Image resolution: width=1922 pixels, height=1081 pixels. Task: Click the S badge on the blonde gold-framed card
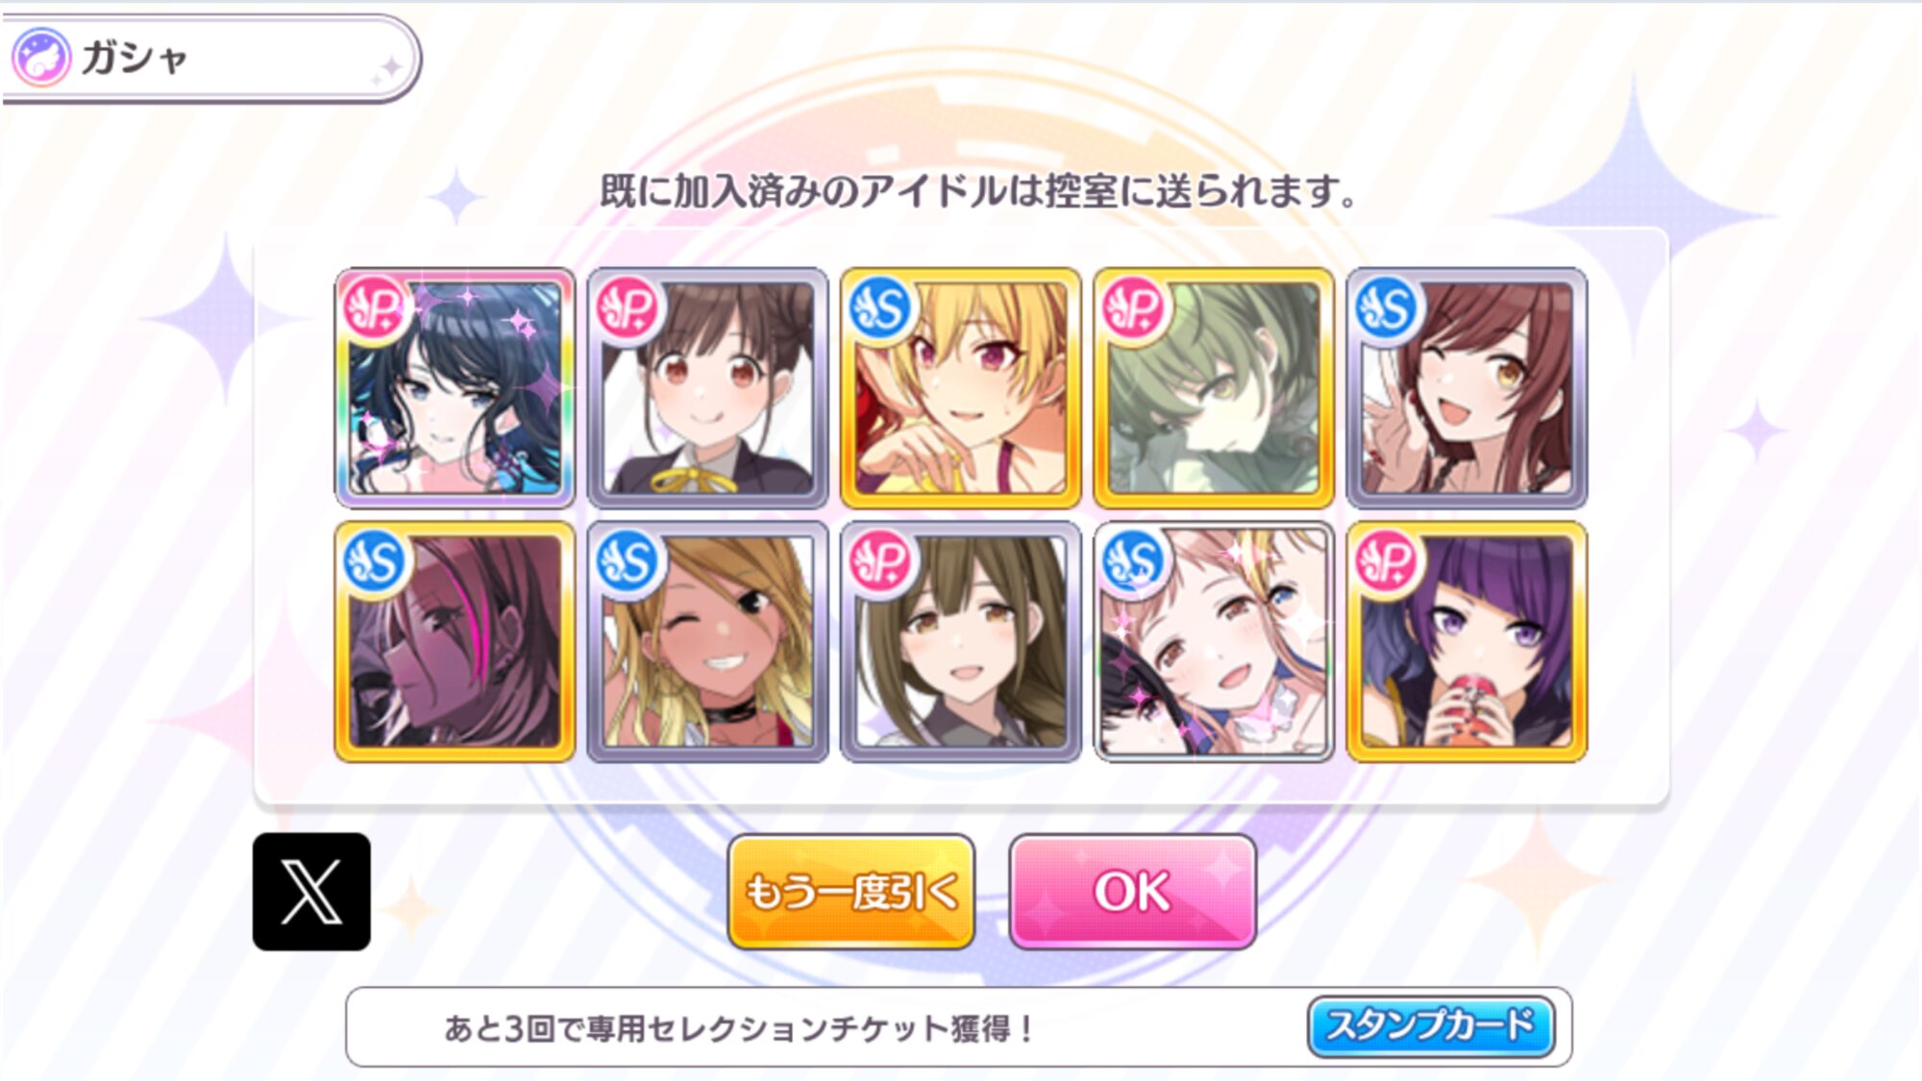click(880, 308)
